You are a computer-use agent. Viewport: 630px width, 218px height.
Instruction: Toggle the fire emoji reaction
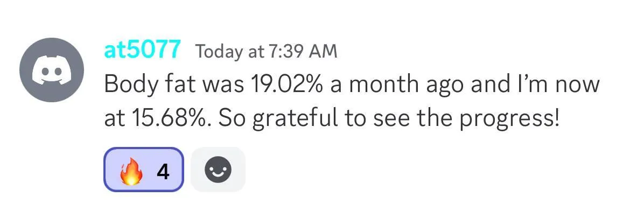(x=144, y=170)
